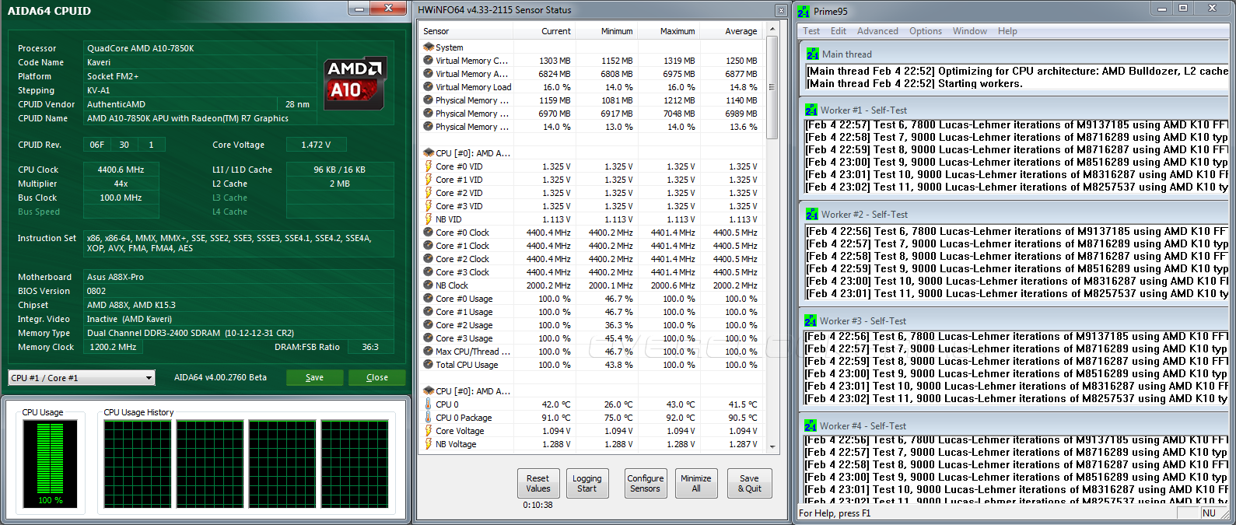This screenshot has height=525, width=1236.
Task: Click the HWiNFO64 sensor list scroll down arrow
Action: point(772,446)
